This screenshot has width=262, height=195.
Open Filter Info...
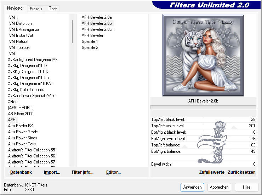coord(82,172)
